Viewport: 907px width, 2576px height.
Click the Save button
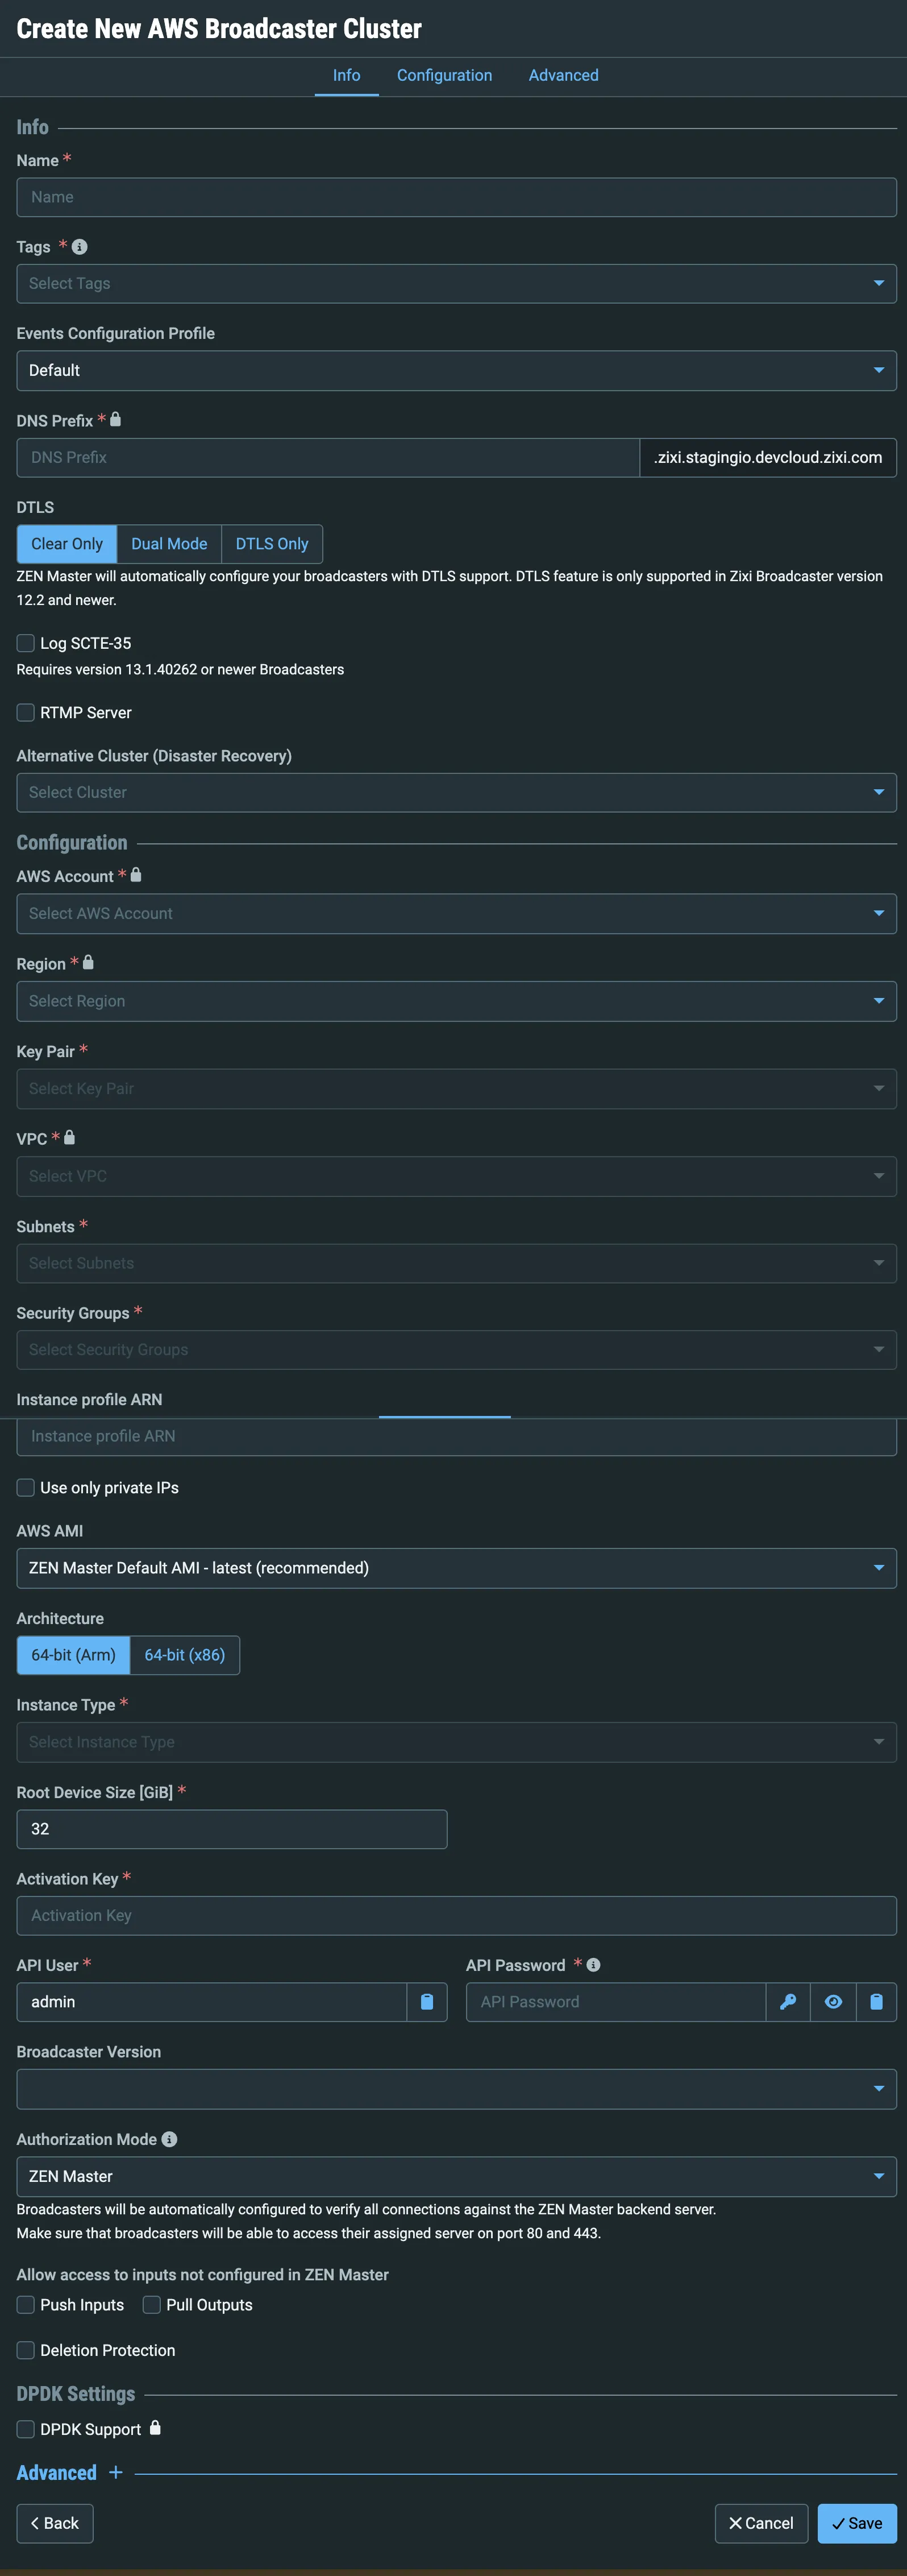coord(857,2523)
